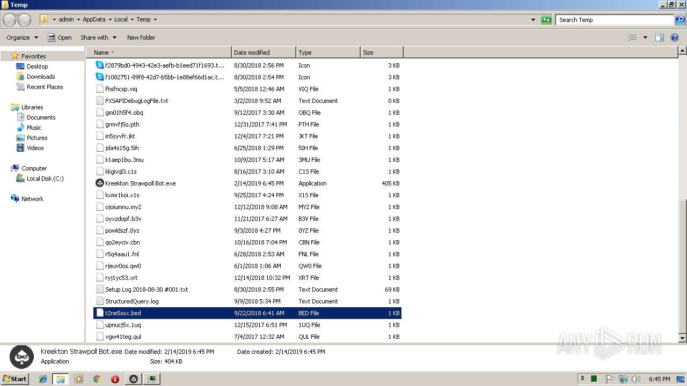Screen dimensions: 687x386
Task: Select the Kreekton Strawpoll Bot.exe icon
Action: tap(100, 183)
